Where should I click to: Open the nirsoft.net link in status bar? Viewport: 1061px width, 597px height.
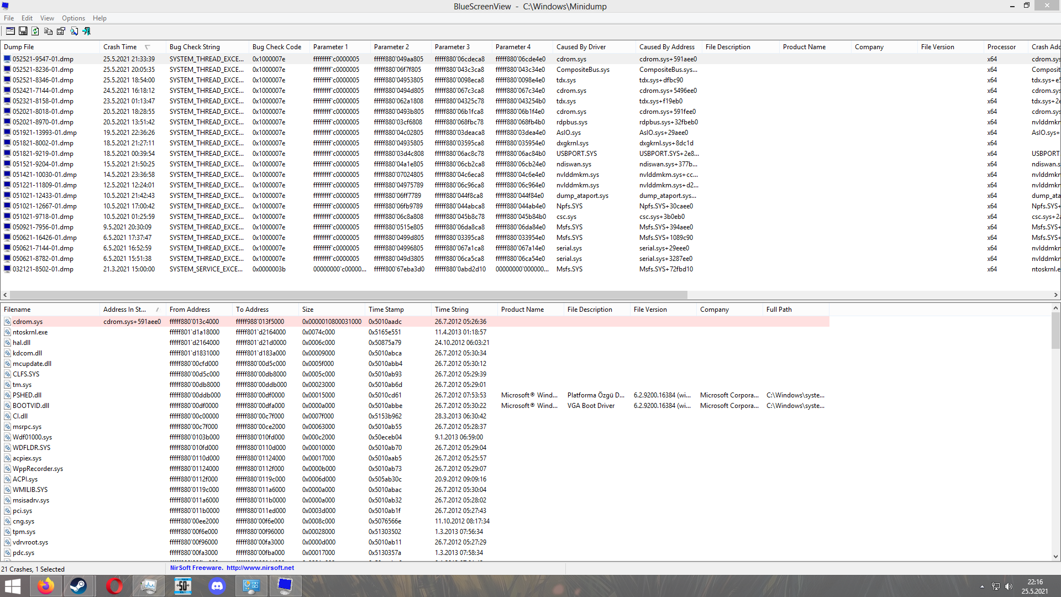[260, 568]
